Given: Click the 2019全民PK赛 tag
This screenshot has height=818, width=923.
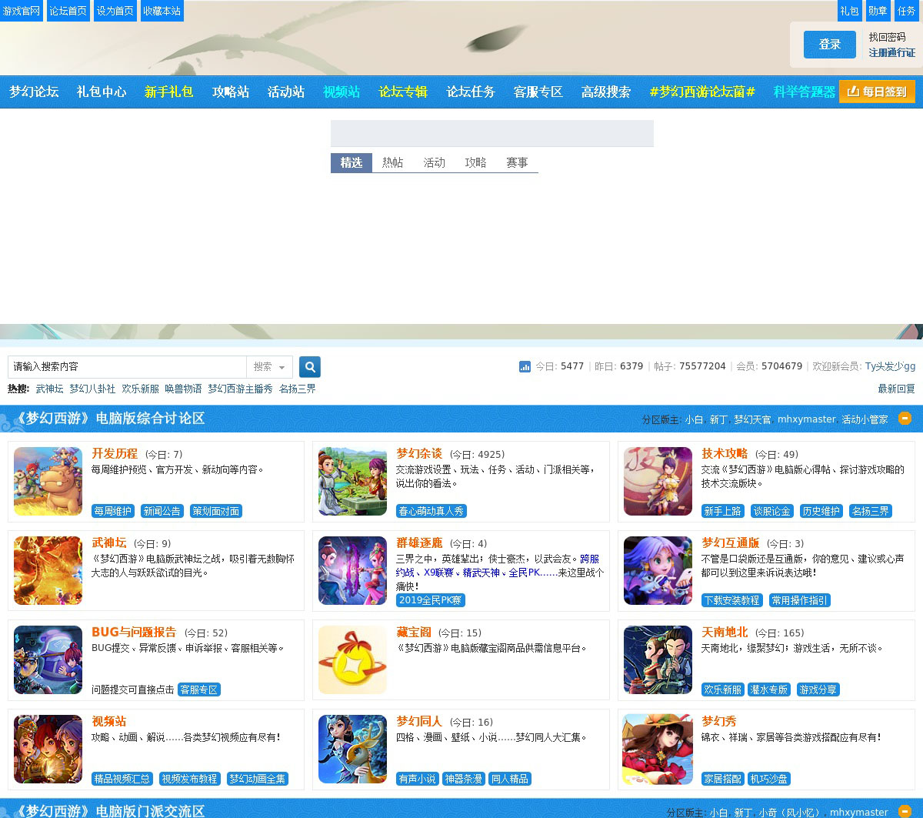Looking at the screenshot, I should [431, 600].
